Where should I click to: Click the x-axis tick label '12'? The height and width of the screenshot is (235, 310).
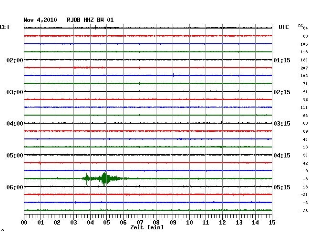point(222,223)
